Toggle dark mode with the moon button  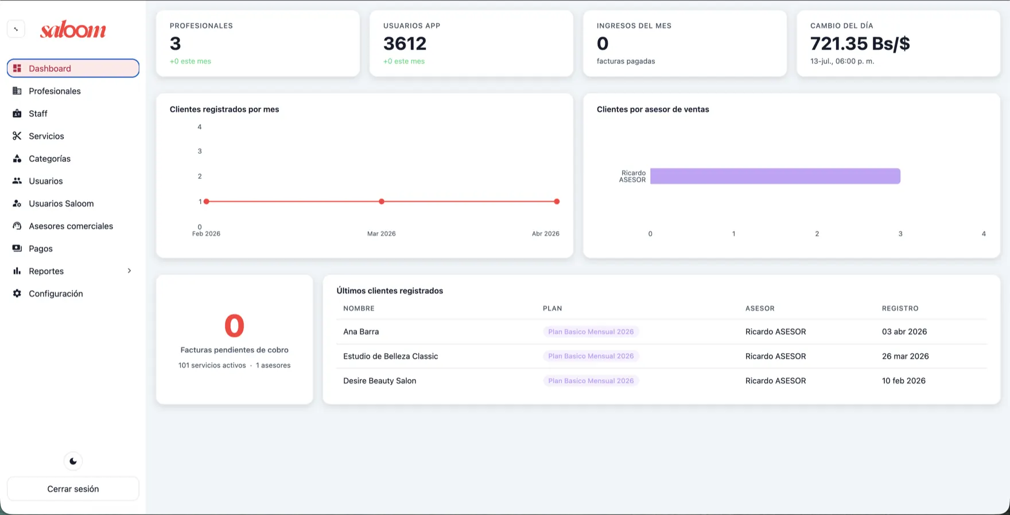point(73,461)
